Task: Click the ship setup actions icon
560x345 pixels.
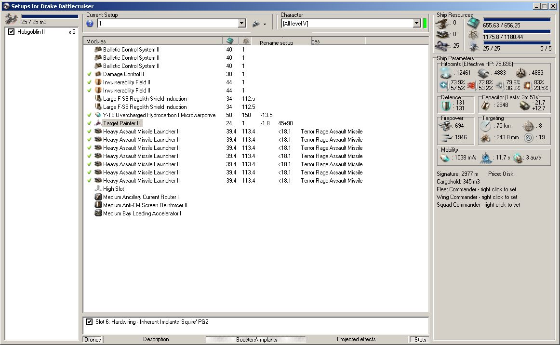Action: coord(256,24)
